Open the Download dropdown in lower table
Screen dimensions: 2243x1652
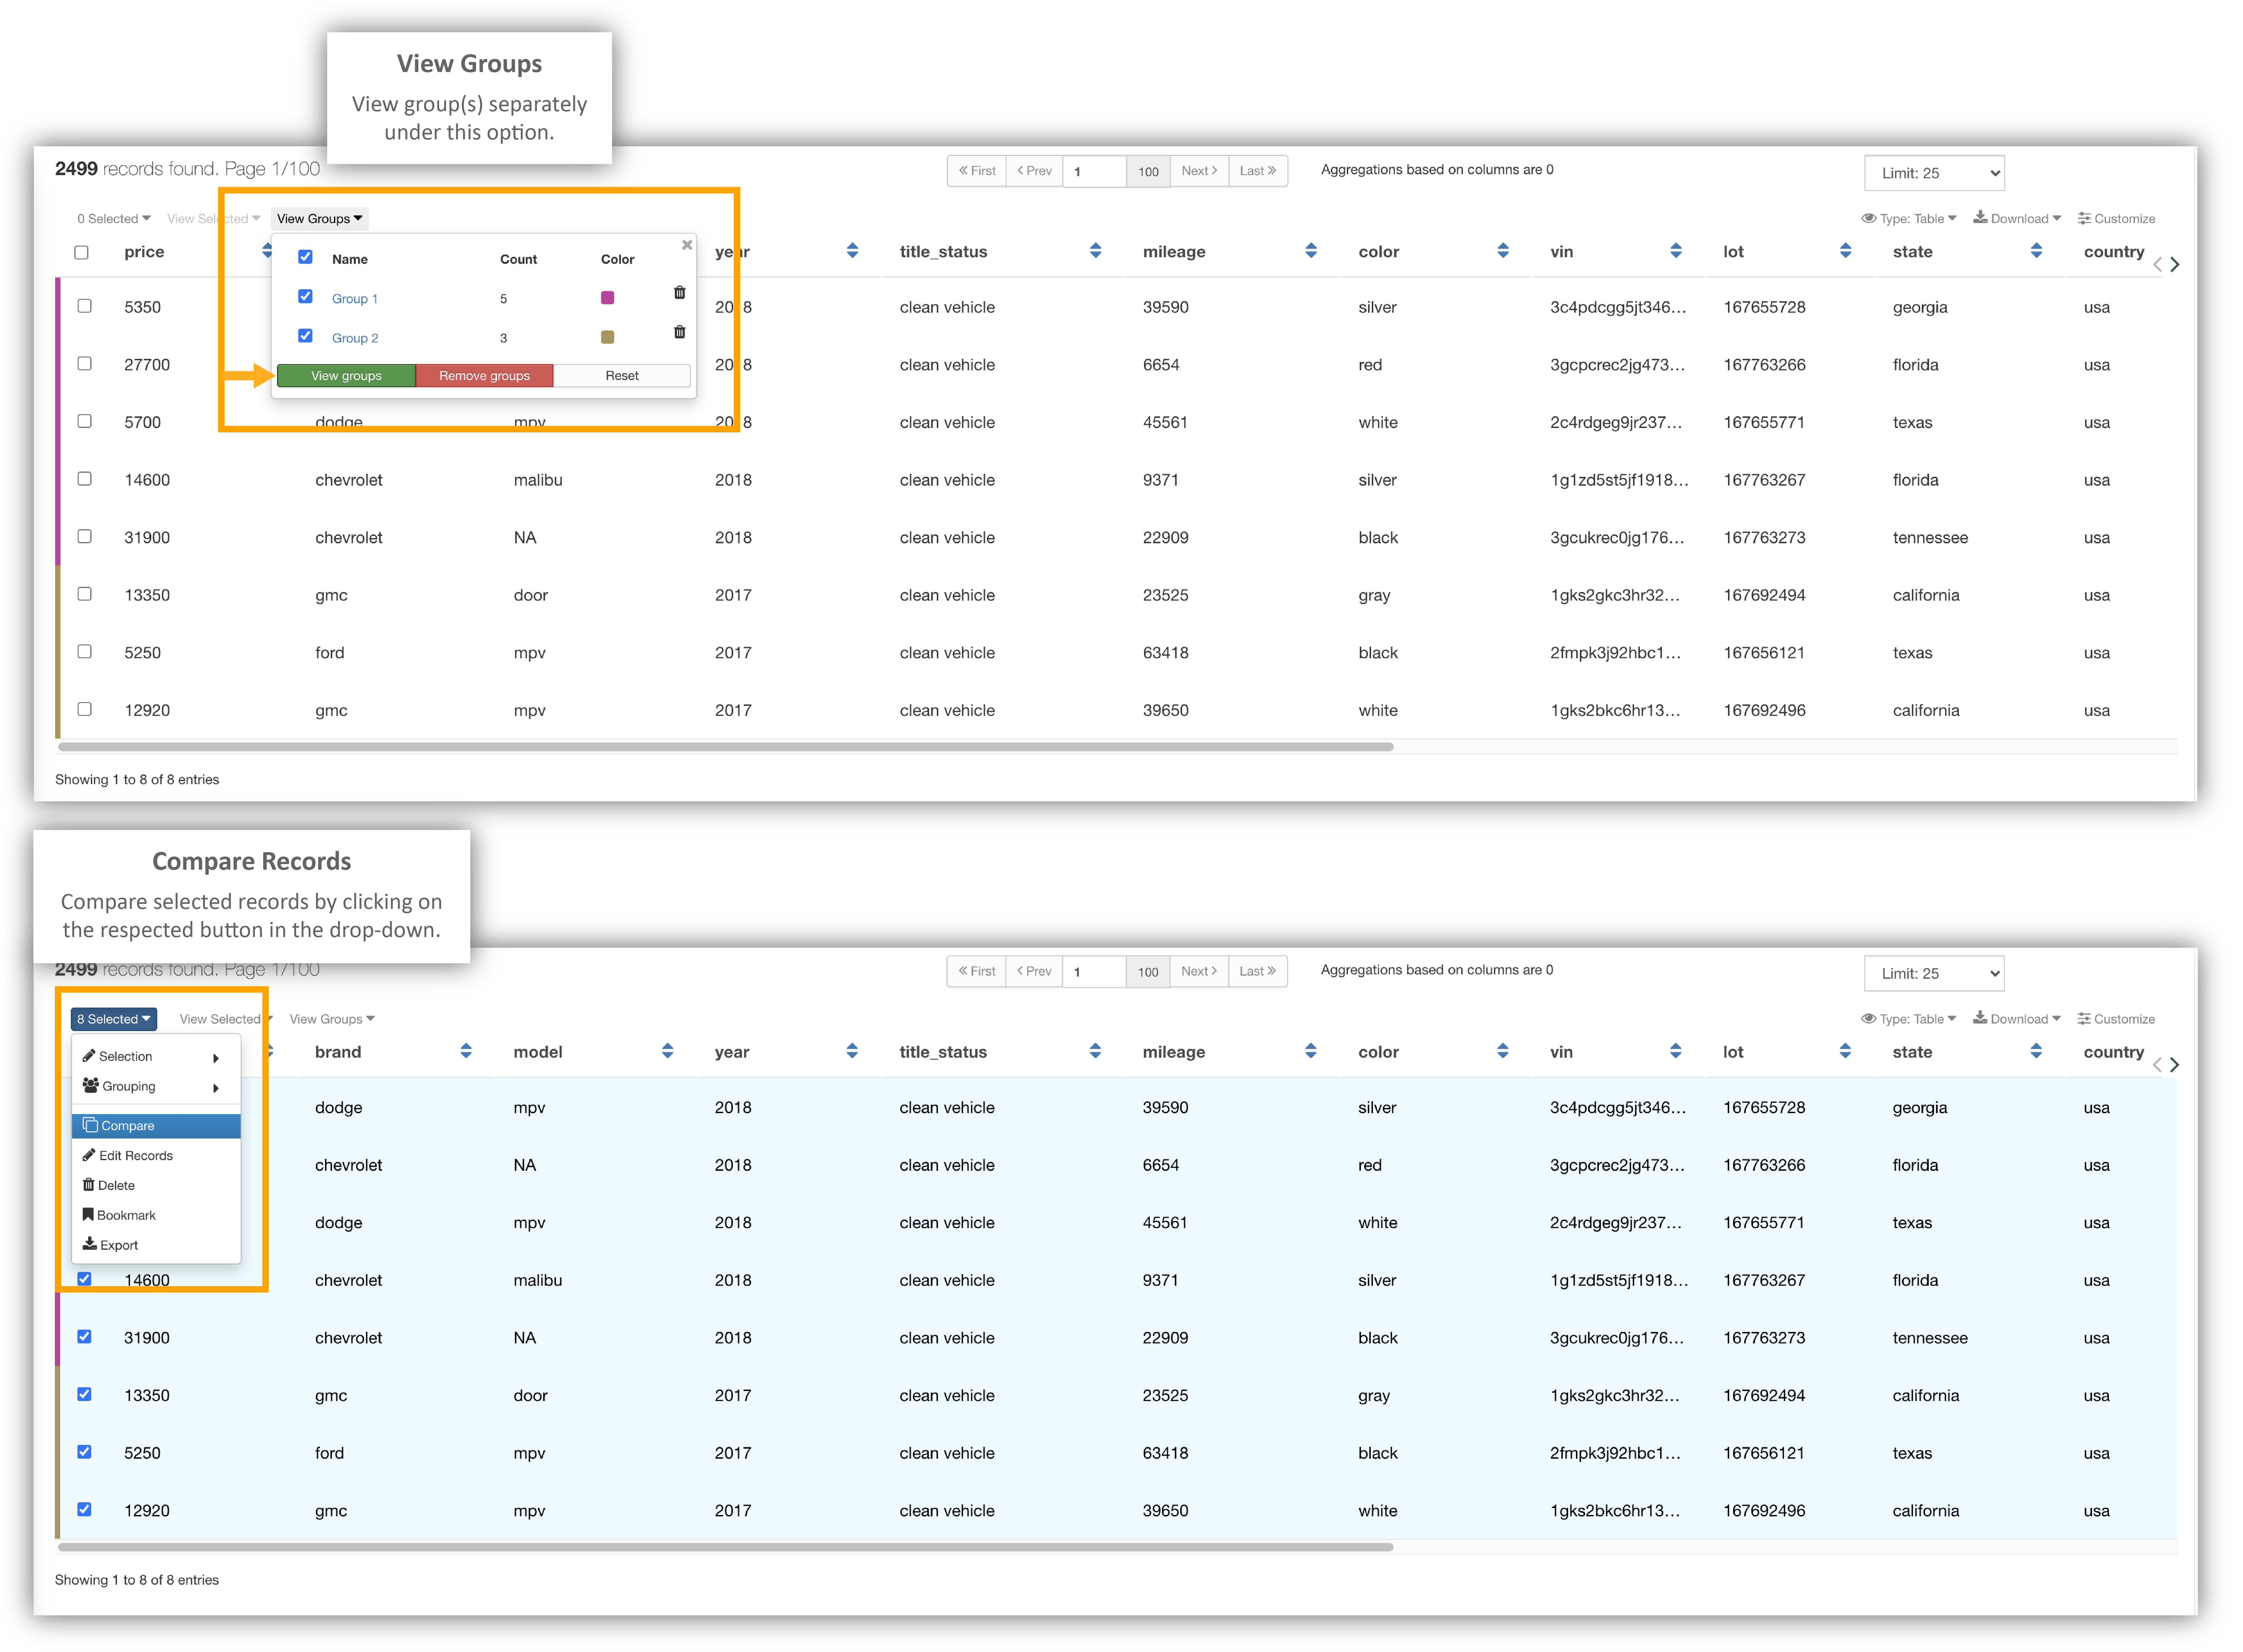pos(2017,1019)
